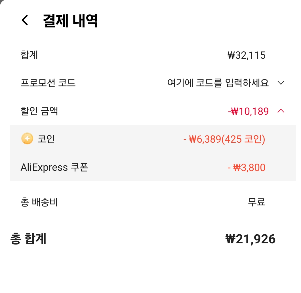Select the 결제 내역 page title

[x=70, y=20]
